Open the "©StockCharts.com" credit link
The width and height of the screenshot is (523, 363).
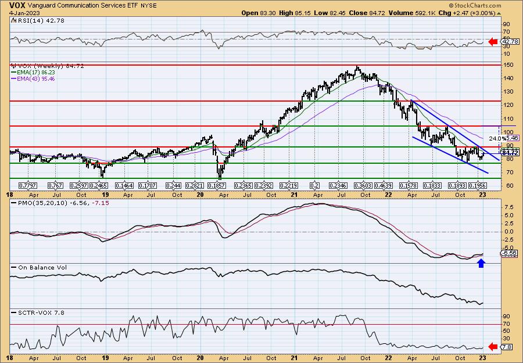point(475,5)
